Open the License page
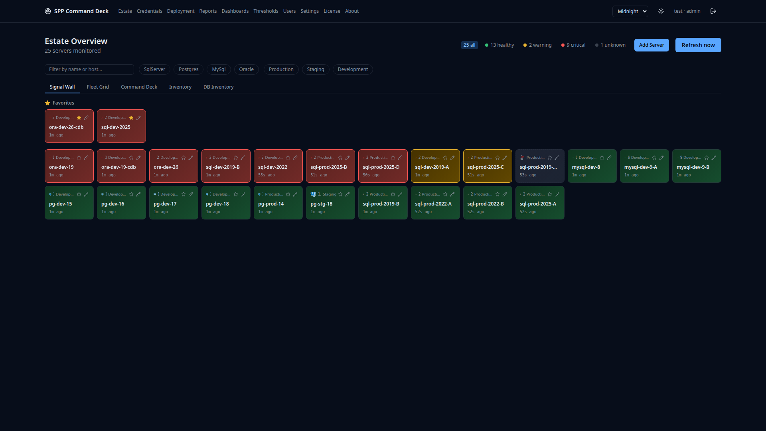766x431 pixels. pos(332,11)
